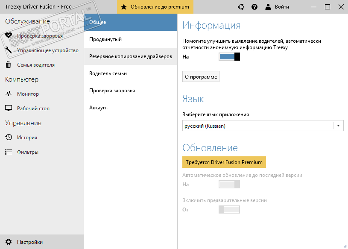348x249 pixels.
Task: Click the trash can icon for Семья водителя
Action: coord(9,65)
